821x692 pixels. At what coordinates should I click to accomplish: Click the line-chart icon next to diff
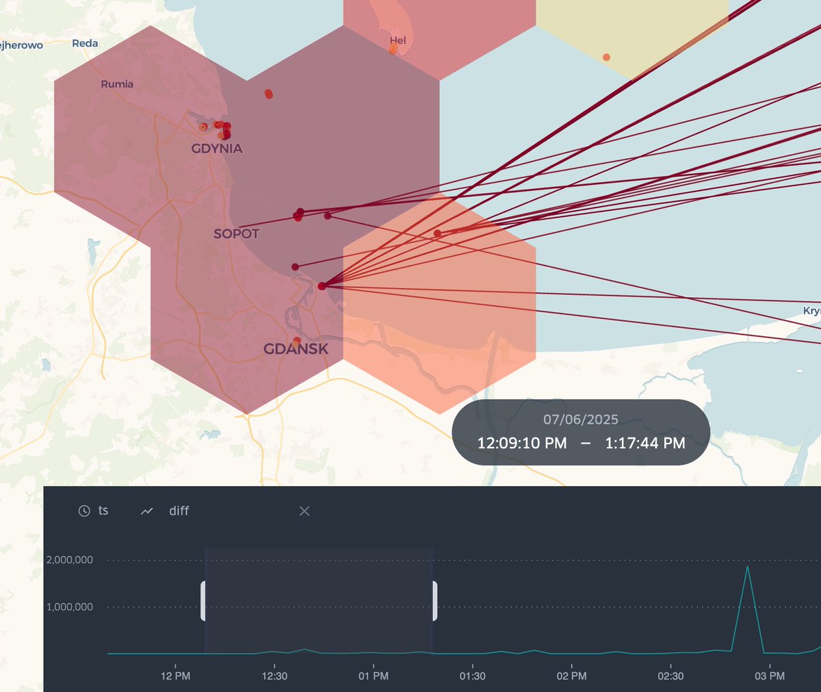(146, 511)
